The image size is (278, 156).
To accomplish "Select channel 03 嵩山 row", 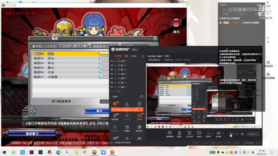I will coord(71,58).
